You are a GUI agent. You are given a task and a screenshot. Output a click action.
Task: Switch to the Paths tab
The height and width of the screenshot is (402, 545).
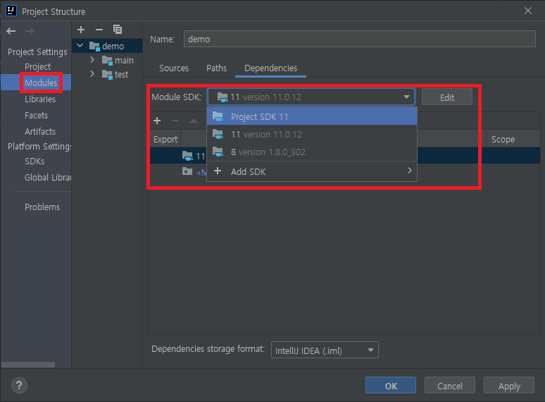click(x=216, y=68)
